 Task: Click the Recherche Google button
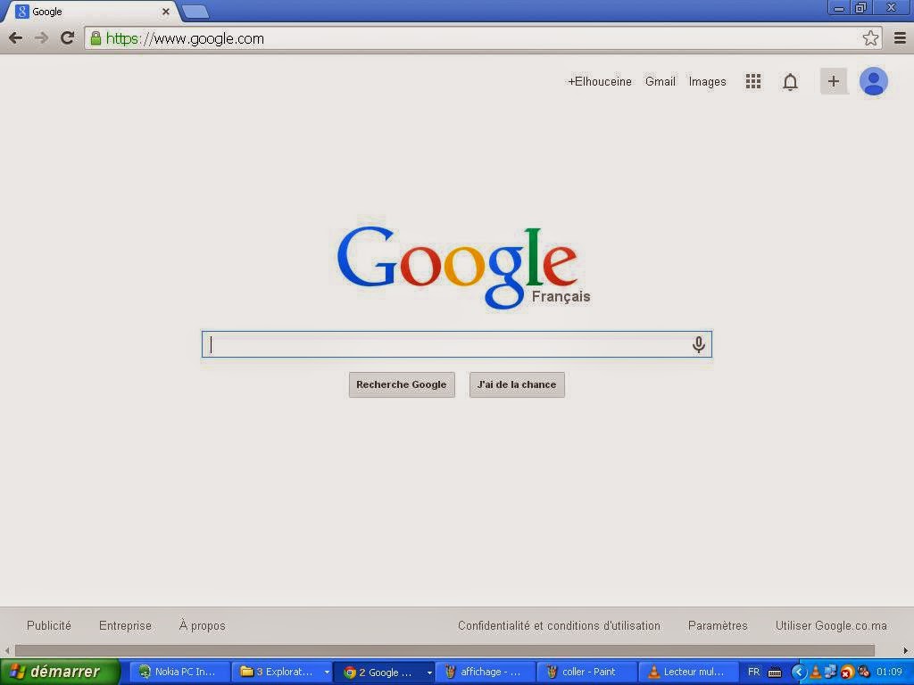[x=402, y=384]
